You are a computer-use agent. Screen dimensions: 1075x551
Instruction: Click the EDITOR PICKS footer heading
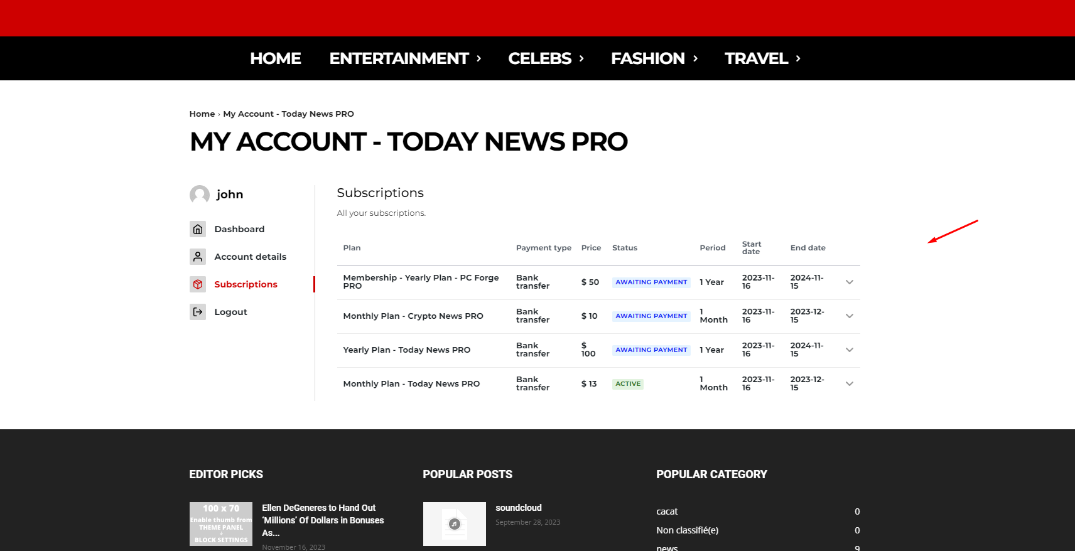tap(226, 474)
